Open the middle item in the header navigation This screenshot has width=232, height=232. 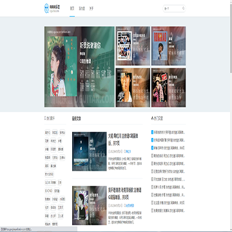tap(82, 8)
